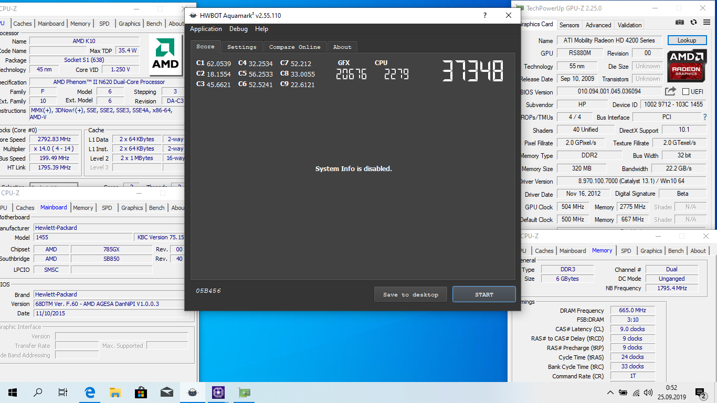
Task: Launch Microsoft Edge from the taskbar
Action: [90, 392]
